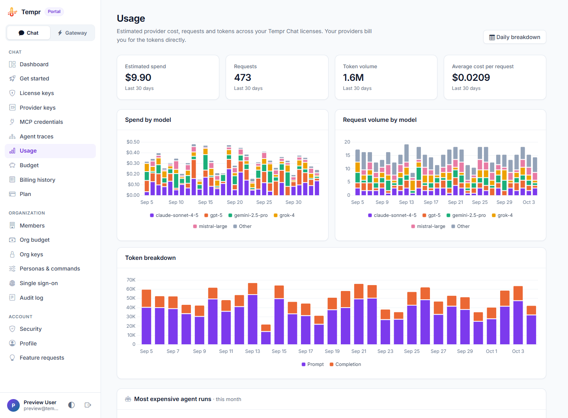Click grok-4 swatch in Spend by model legend

click(275, 215)
